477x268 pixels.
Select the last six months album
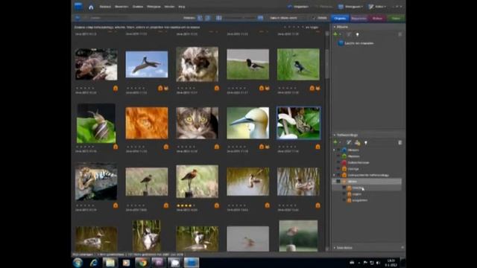pyautogui.click(x=359, y=43)
